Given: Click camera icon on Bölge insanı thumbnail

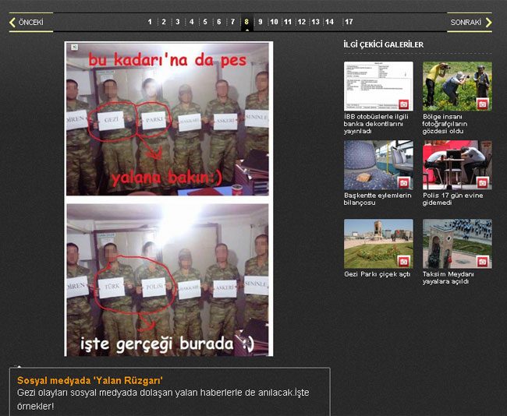Looking at the screenshot, I should tap(482, 104).
